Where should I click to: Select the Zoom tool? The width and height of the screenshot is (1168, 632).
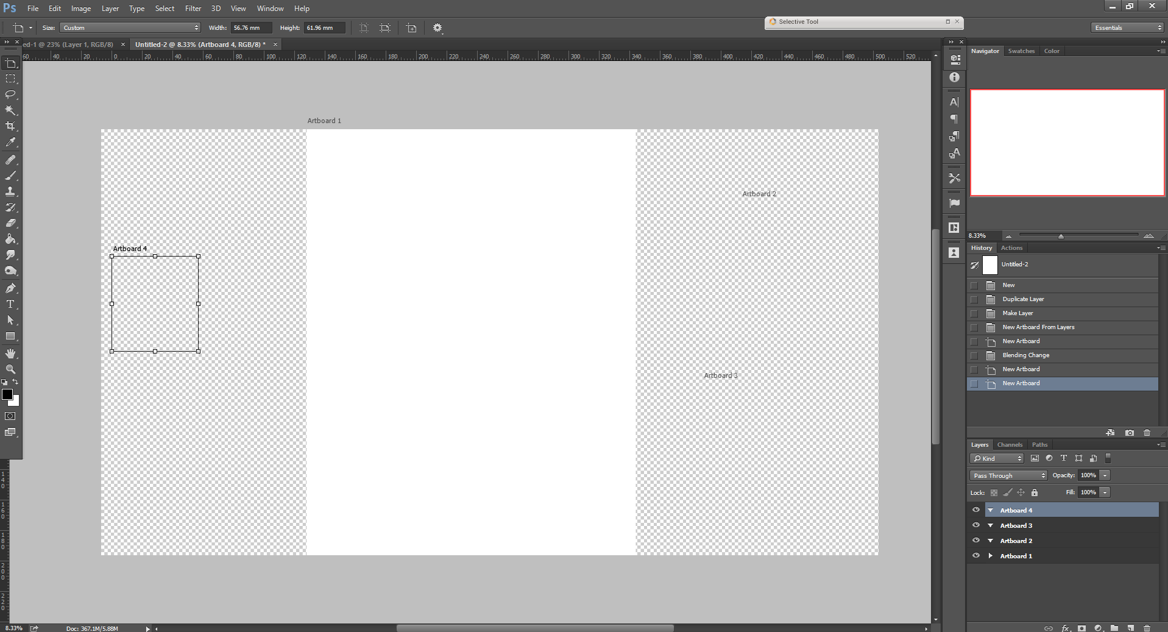tap(11, 369)
